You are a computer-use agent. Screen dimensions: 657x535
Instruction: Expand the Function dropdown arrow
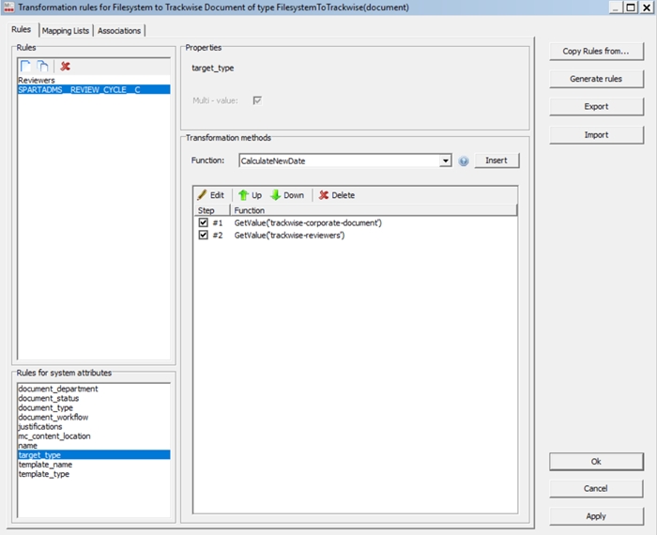click(x=446, y=160)
